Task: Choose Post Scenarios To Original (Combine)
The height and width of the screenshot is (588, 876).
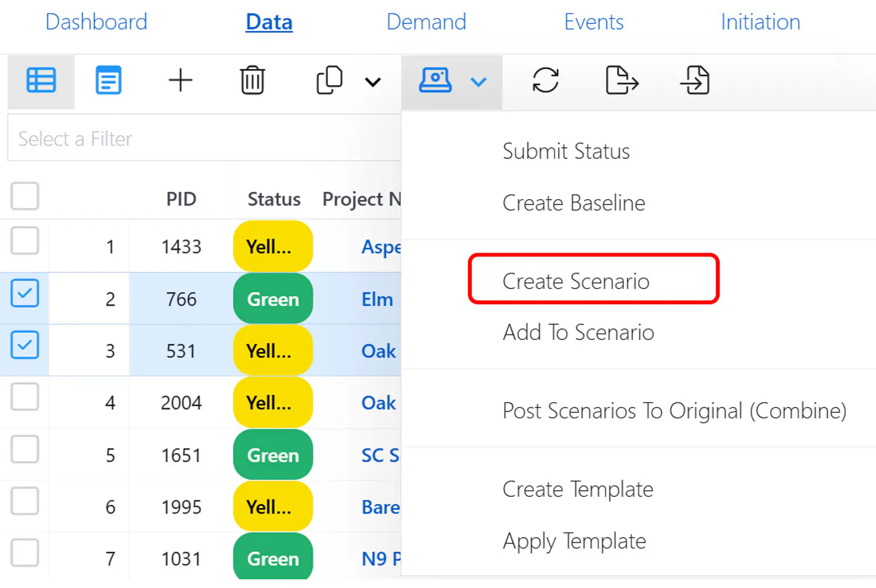Action: point(674,411)
